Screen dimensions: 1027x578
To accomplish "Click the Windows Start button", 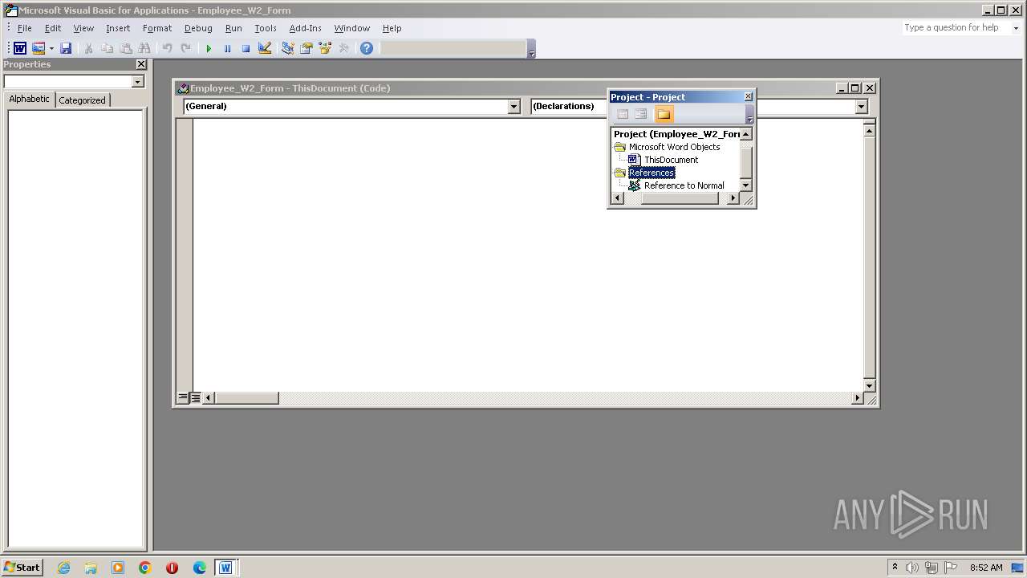I will [22, 567].
